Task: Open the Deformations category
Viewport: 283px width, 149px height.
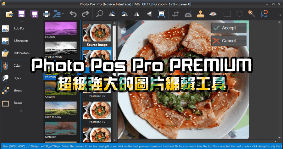Action: click(16, 53)
